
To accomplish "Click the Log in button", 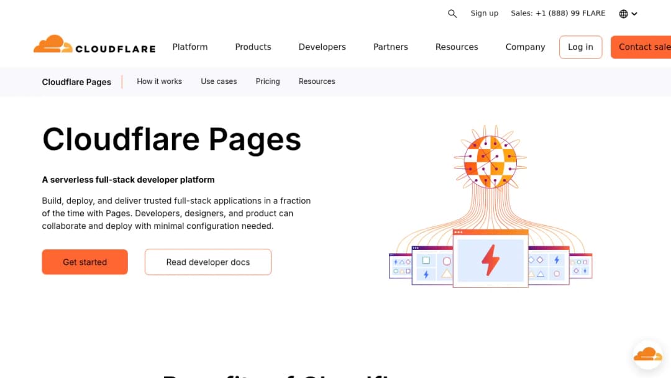I will click(581, 47).
